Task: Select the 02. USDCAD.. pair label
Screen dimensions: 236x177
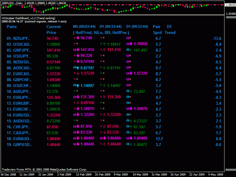Action: click(19, 45)
